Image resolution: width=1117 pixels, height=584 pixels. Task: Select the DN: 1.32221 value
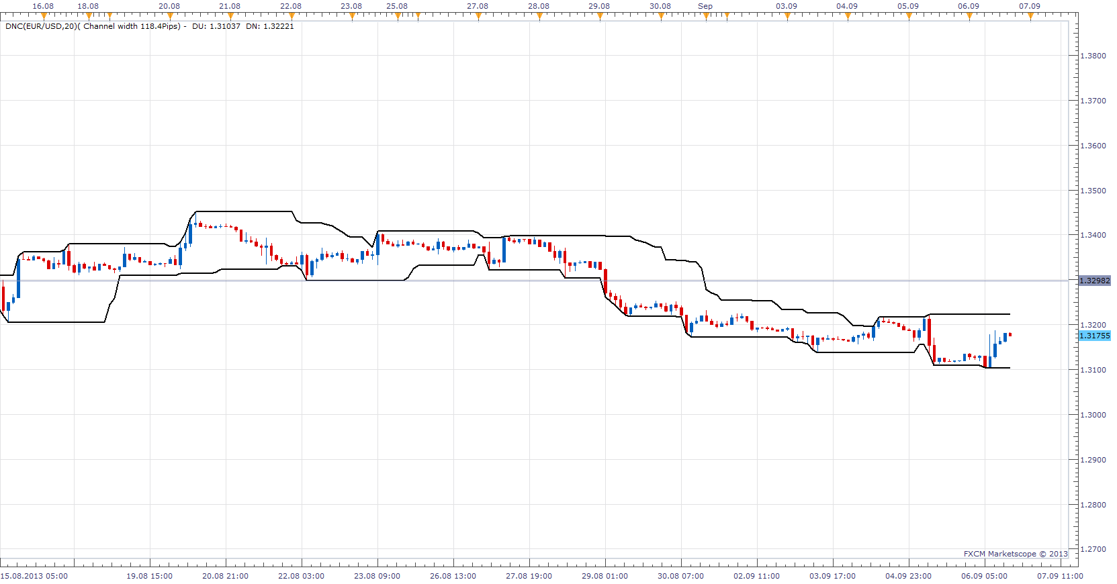(x=270, y=26)
